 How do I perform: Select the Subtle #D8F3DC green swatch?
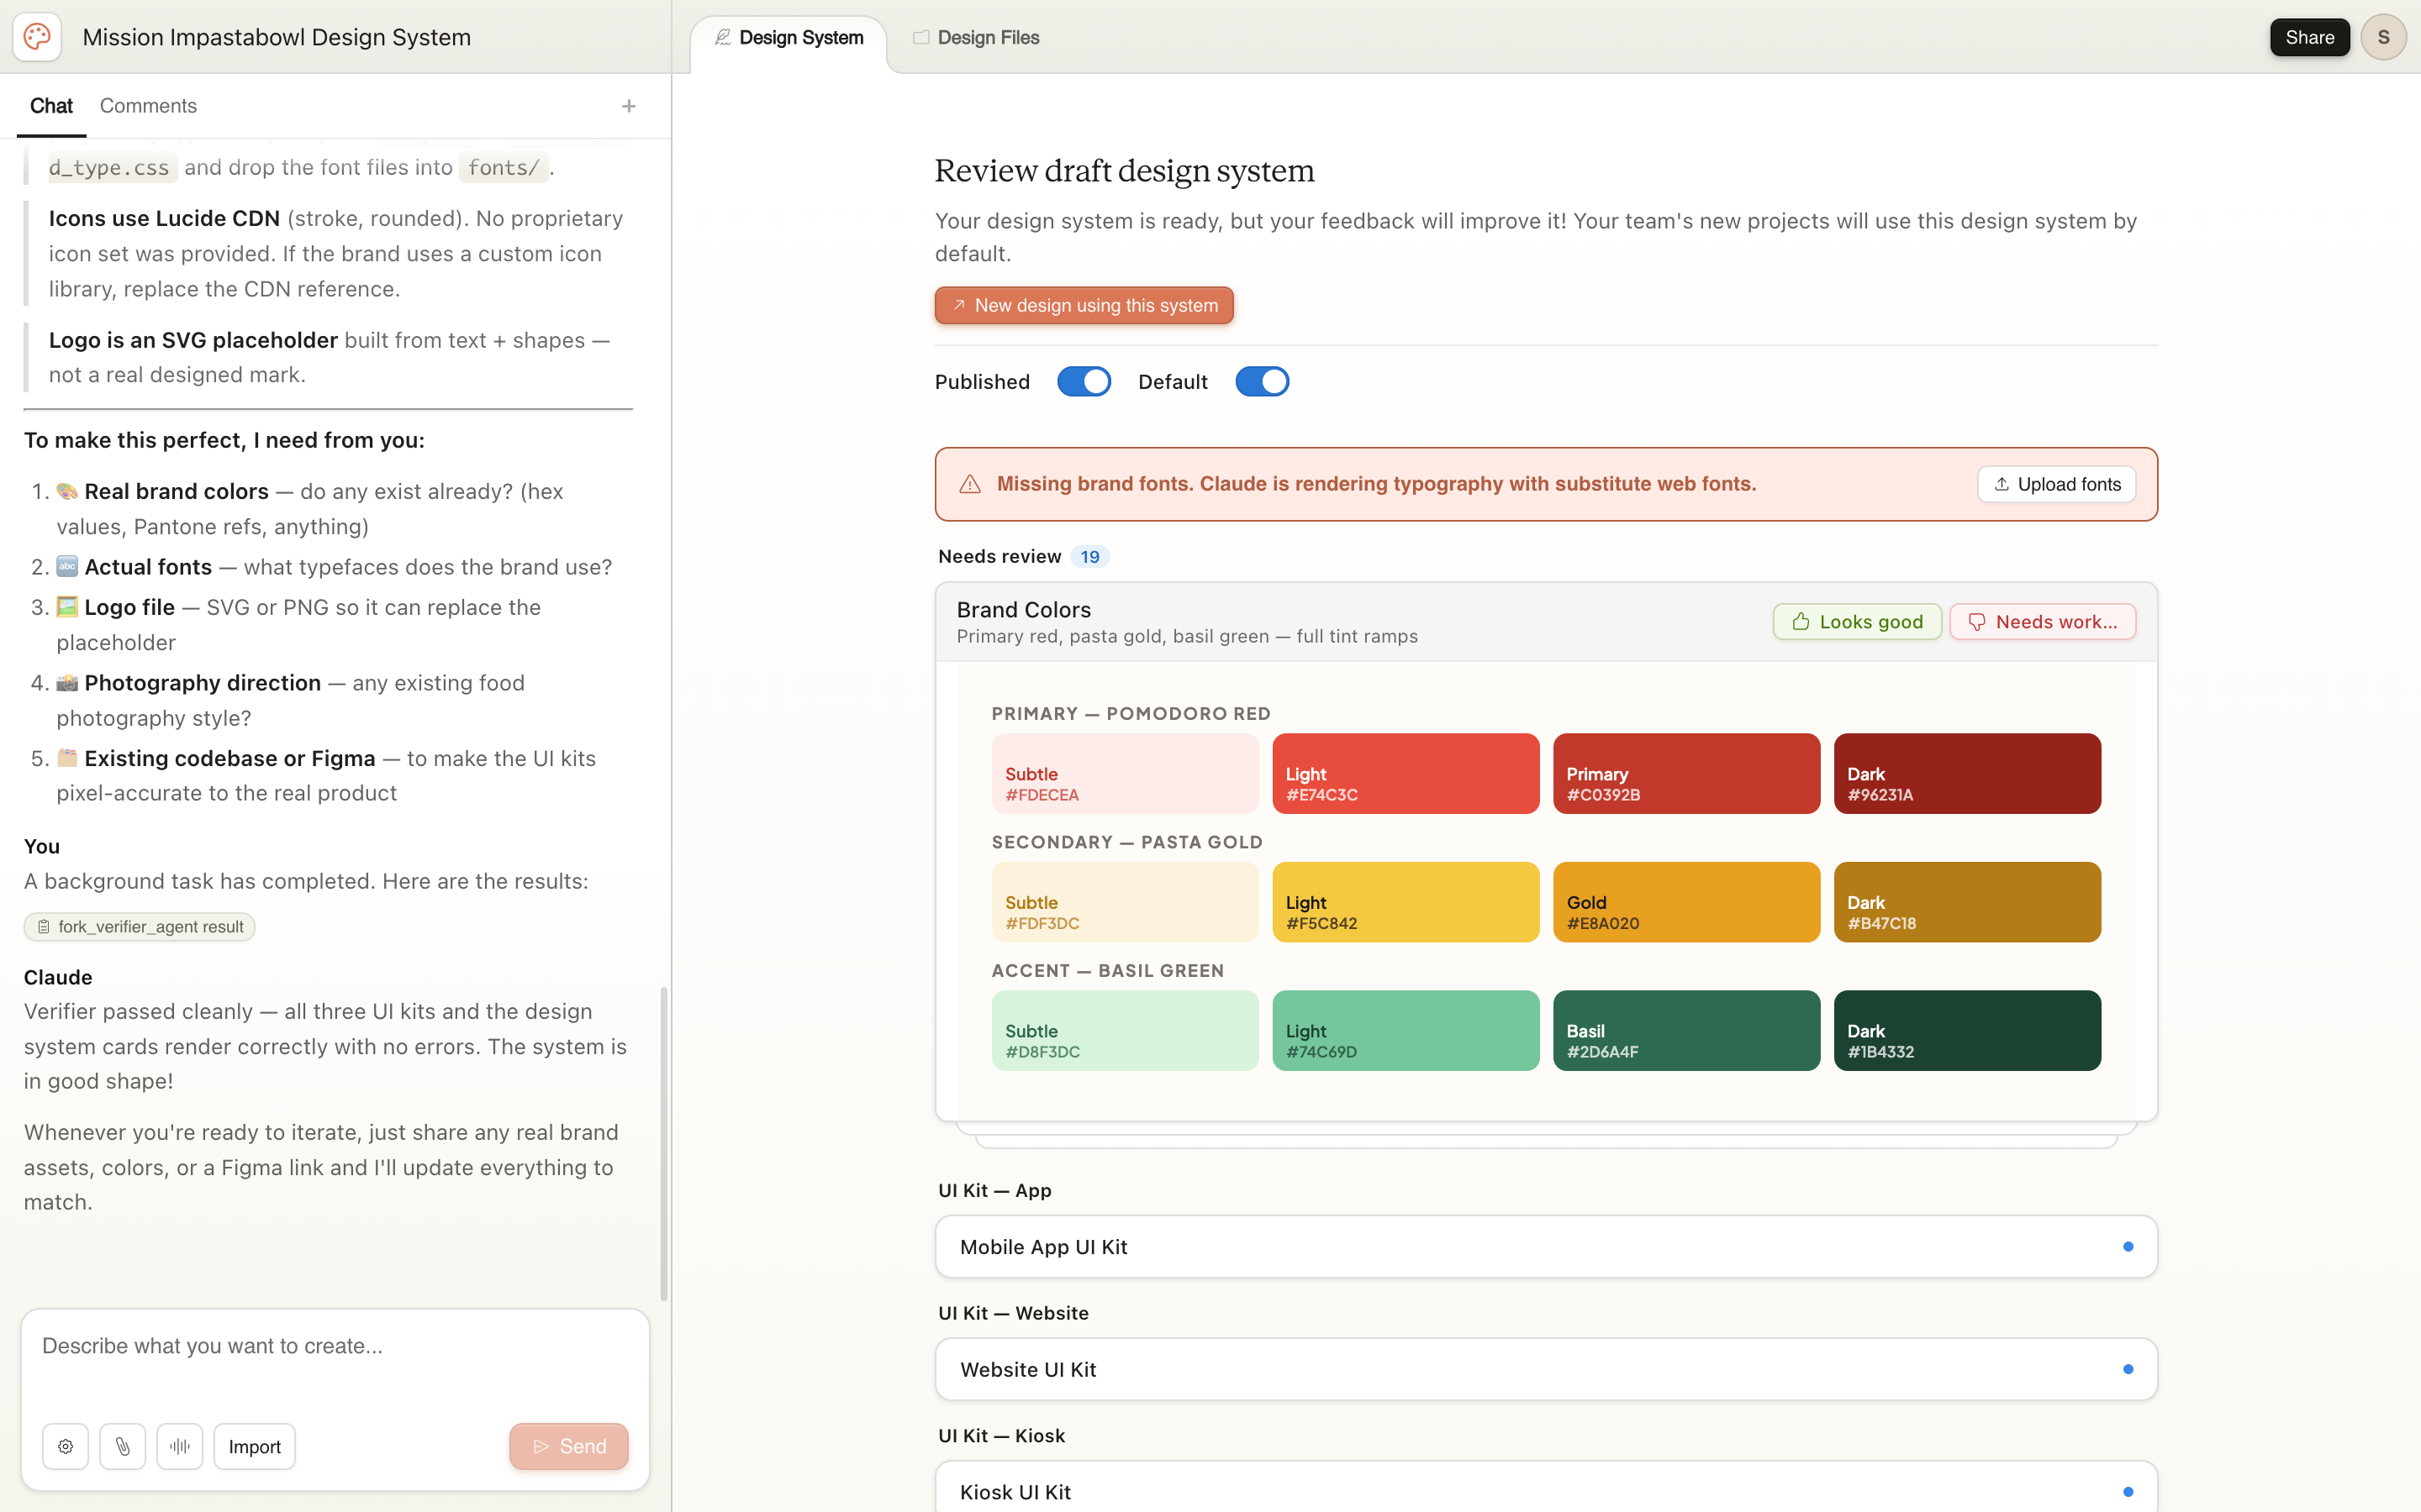[1125, 1030]
